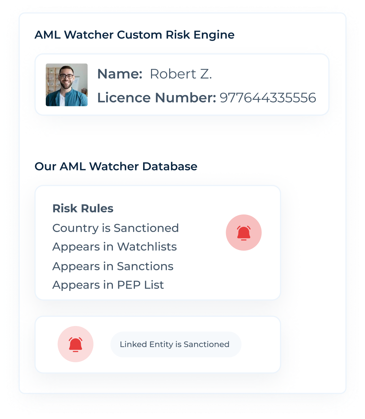This screenshot has width=365, height=419.
Task: Click the red alarm bell in Risk Rules card
Action: 244,233
